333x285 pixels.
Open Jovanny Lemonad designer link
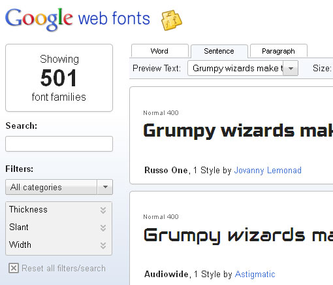point(268,170)
